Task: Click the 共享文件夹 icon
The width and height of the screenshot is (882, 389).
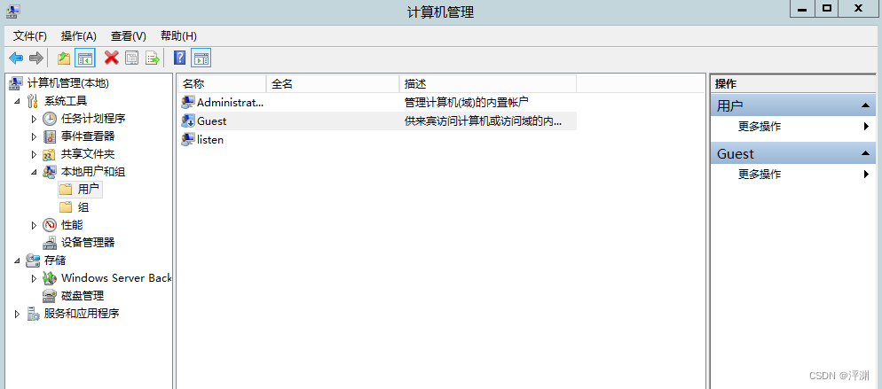Action: pos(50,154)
